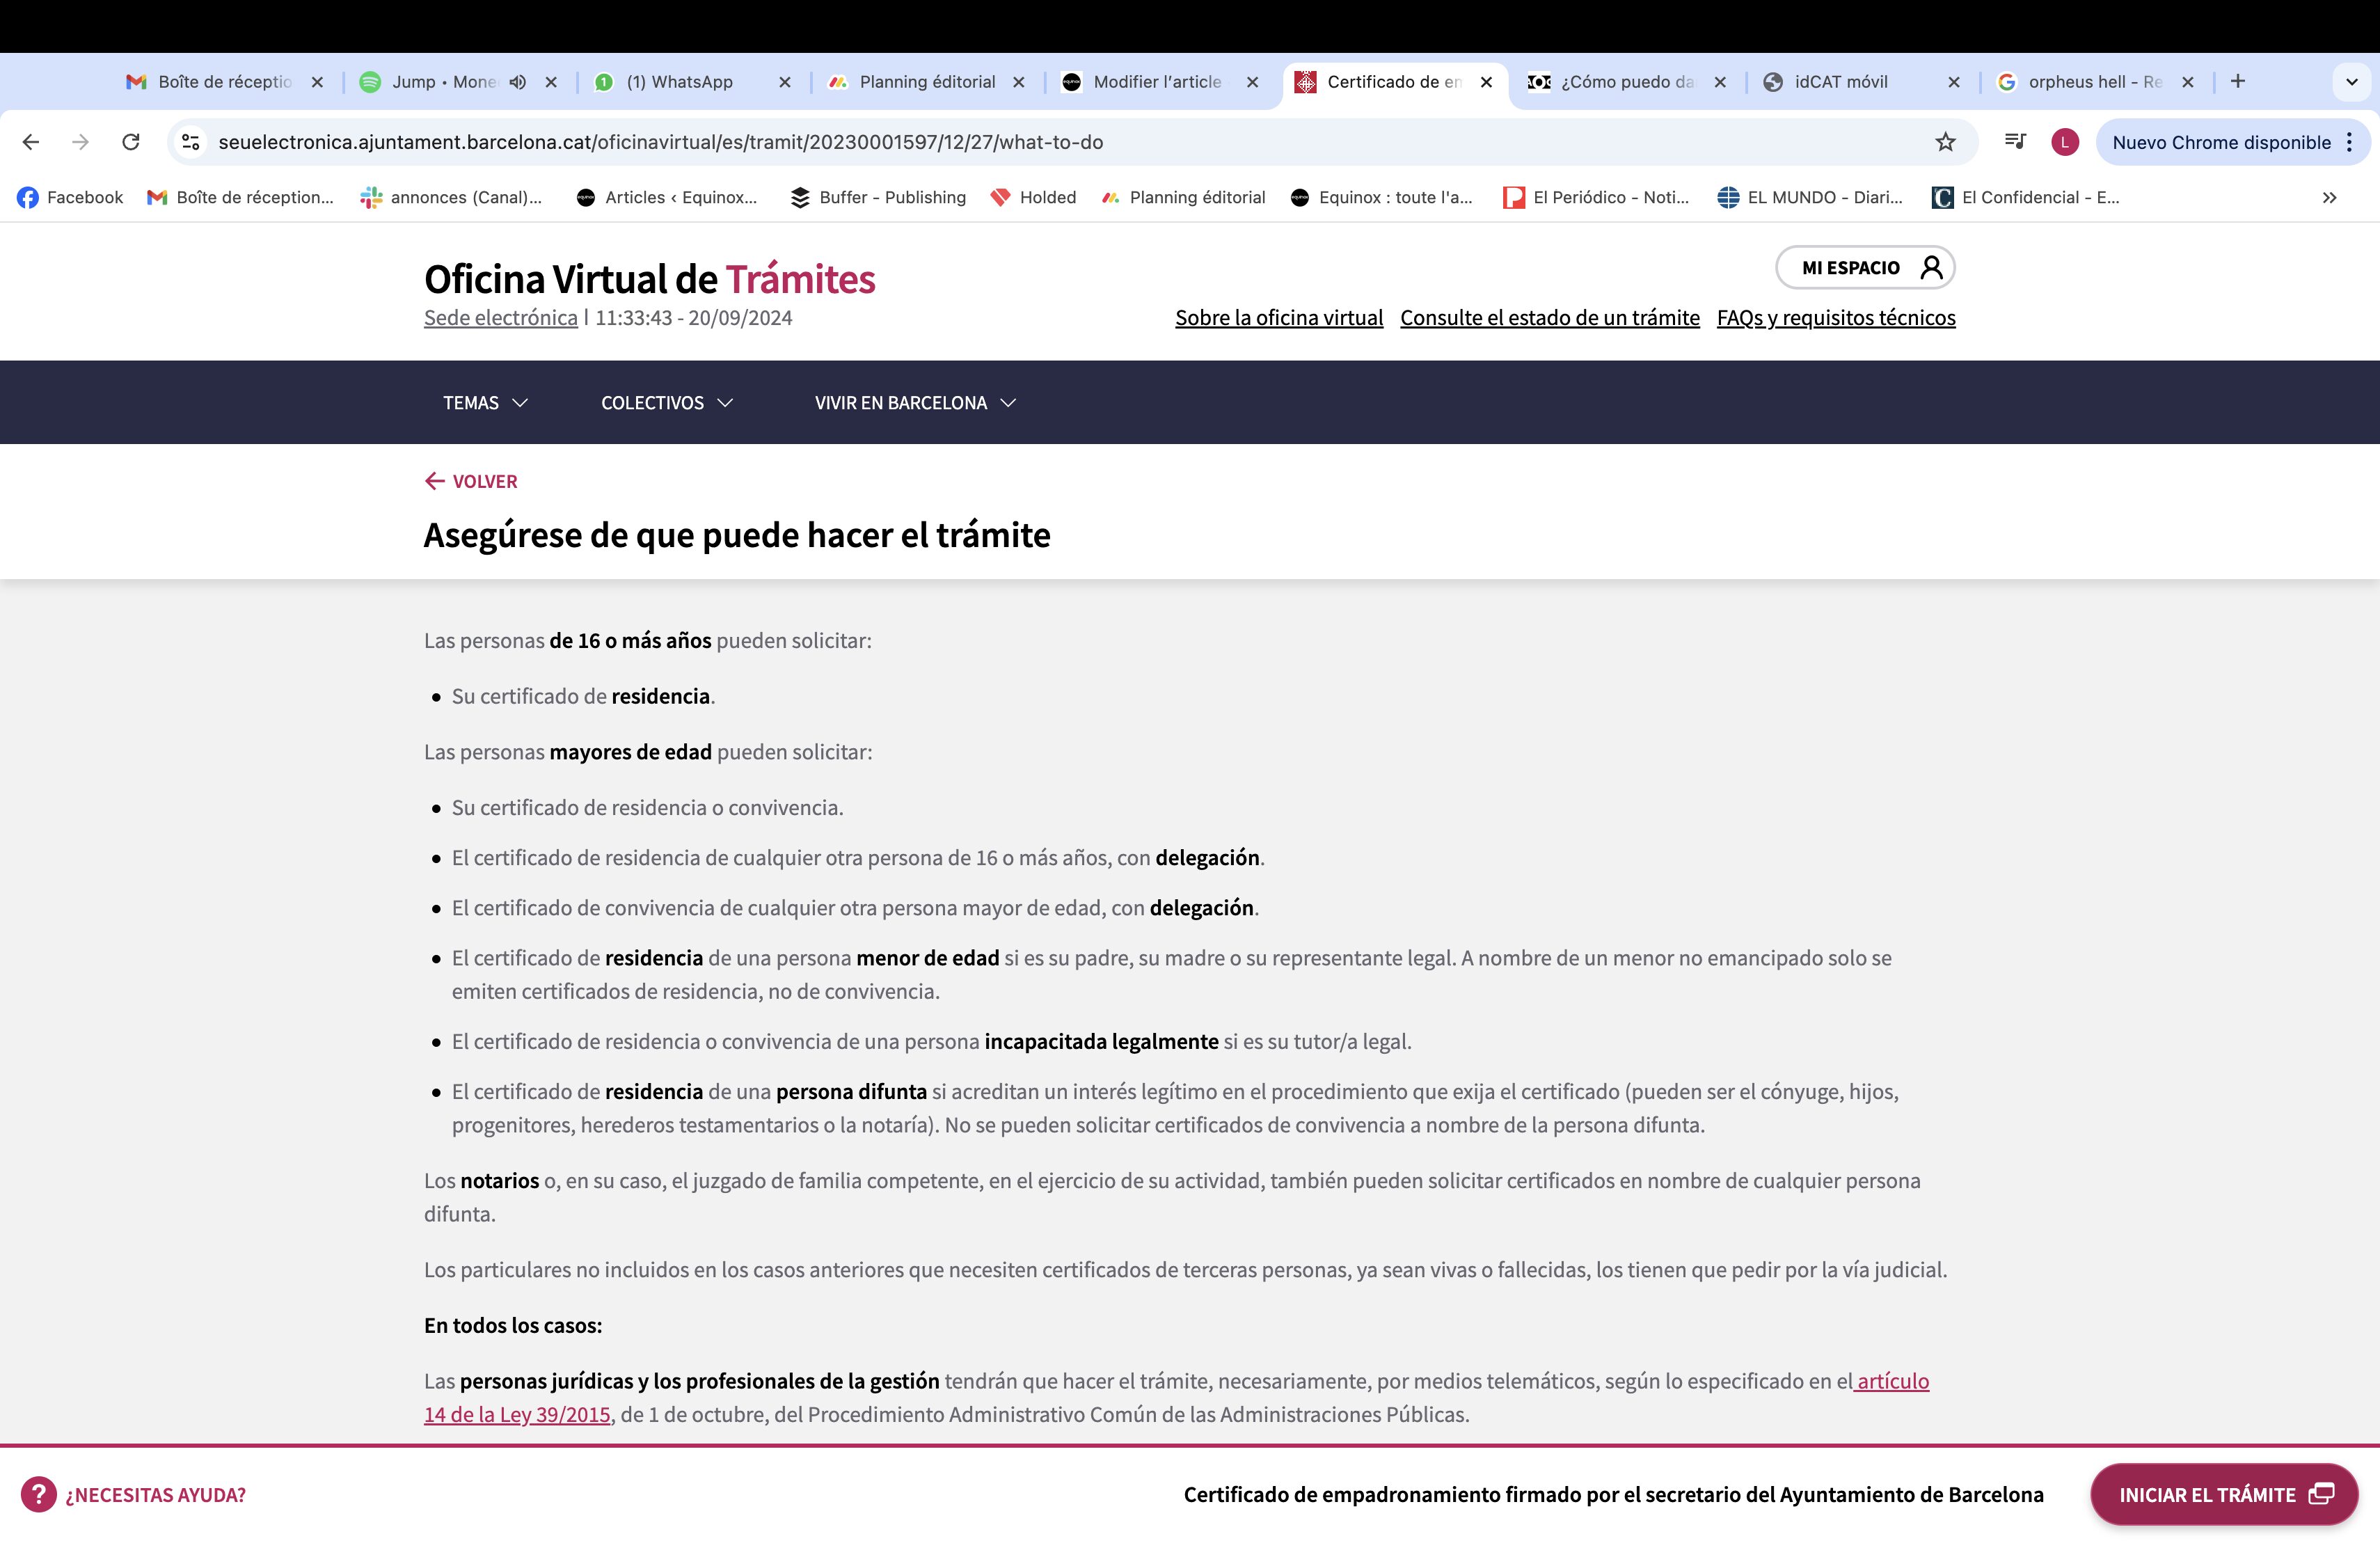
Task: Reload the page using the refresh icon
Action: (131, 142)
